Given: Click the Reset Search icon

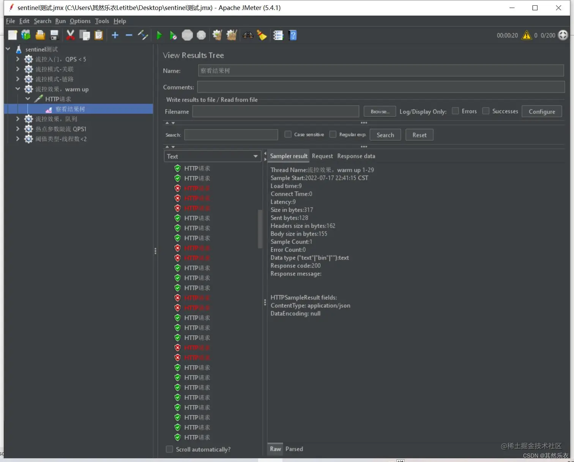Looking at the screenshot, I should (262, 35).
